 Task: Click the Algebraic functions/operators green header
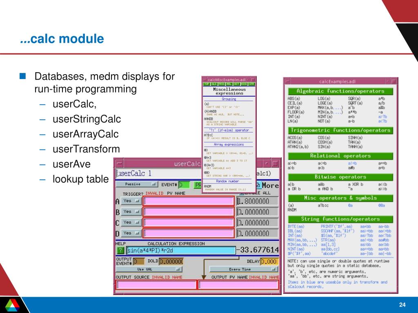point(340,91)
